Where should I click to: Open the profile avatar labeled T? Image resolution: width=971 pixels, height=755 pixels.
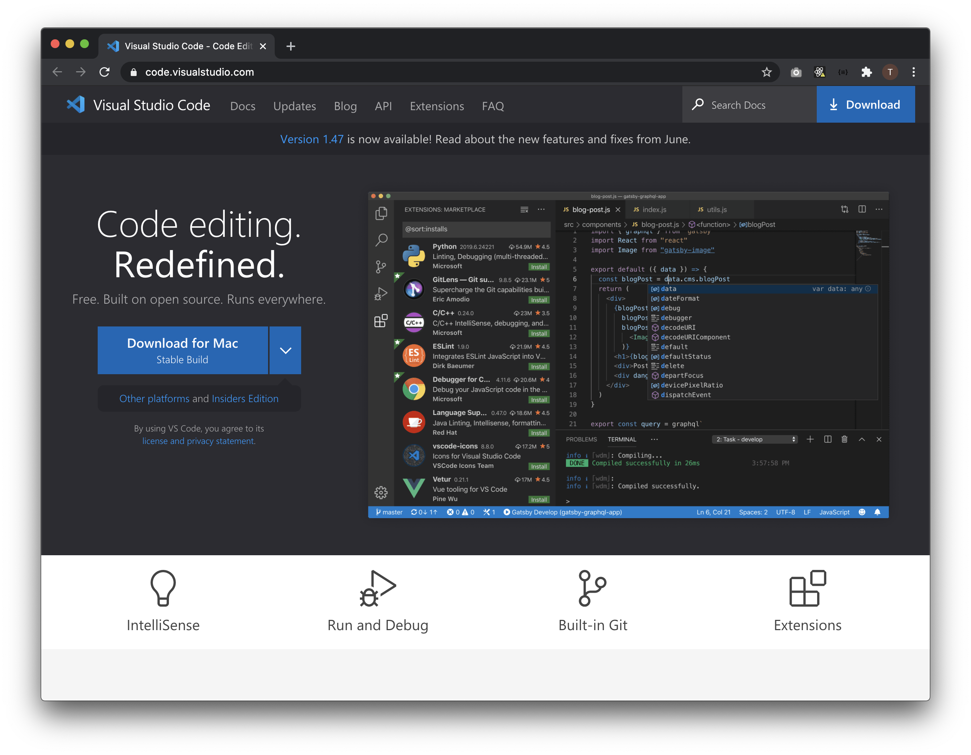click(x=890, y=72)
